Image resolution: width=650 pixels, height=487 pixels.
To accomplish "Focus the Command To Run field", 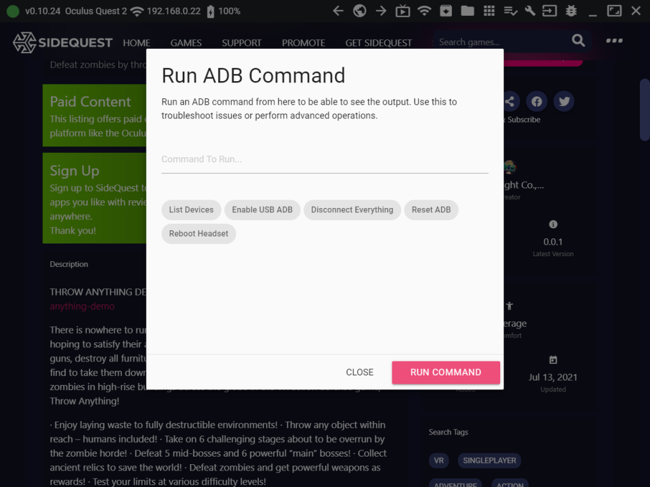I will click(x=325, y=159).
